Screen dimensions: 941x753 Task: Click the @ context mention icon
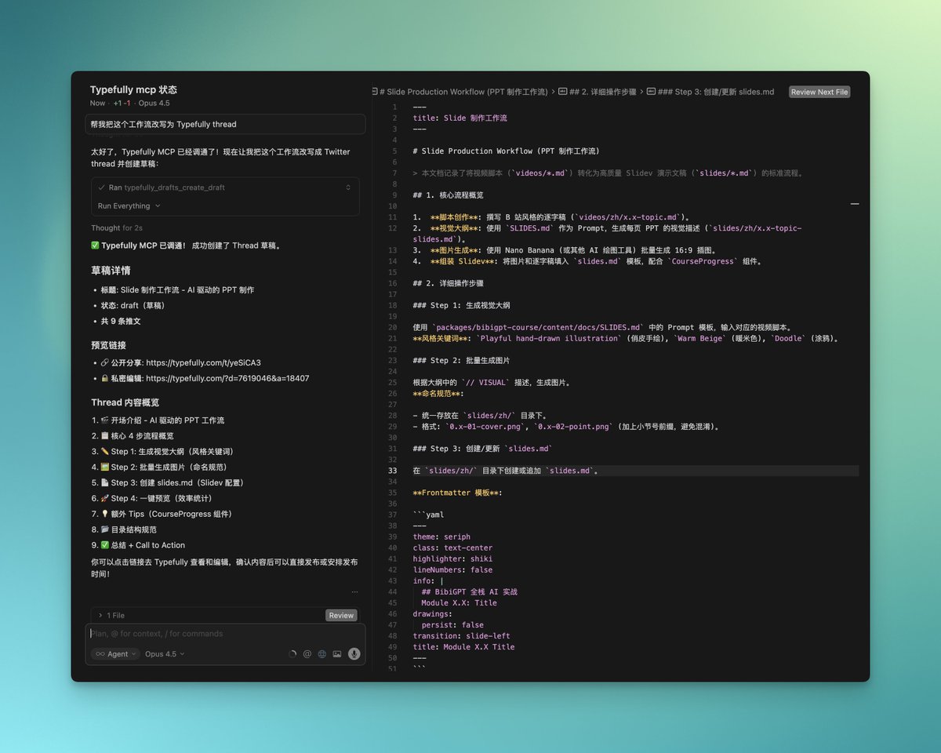[x=307, y=653]
